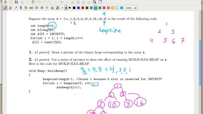Click the Paste icon
Viewport: 203px width, 114px height.
point(33,2)
